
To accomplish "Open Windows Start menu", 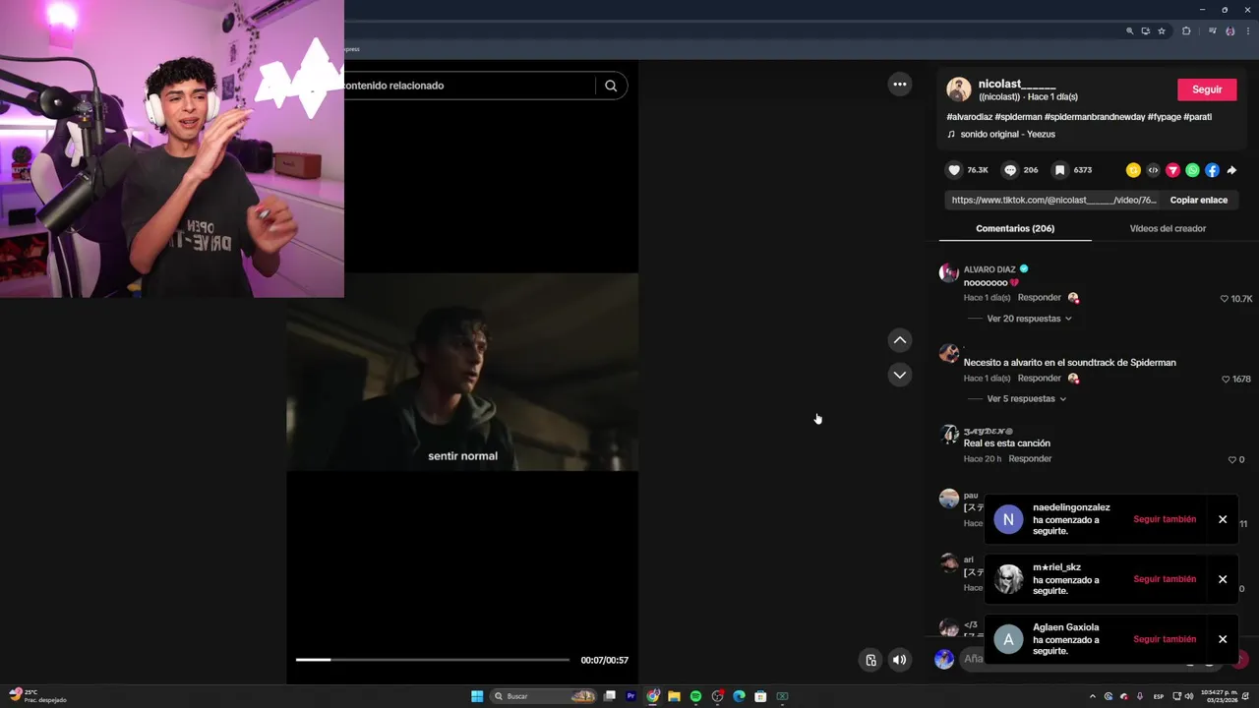I will 477,696.
